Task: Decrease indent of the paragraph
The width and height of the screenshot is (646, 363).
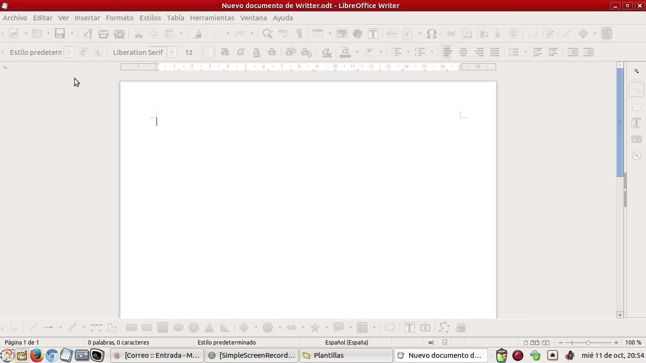Action: 588,52
